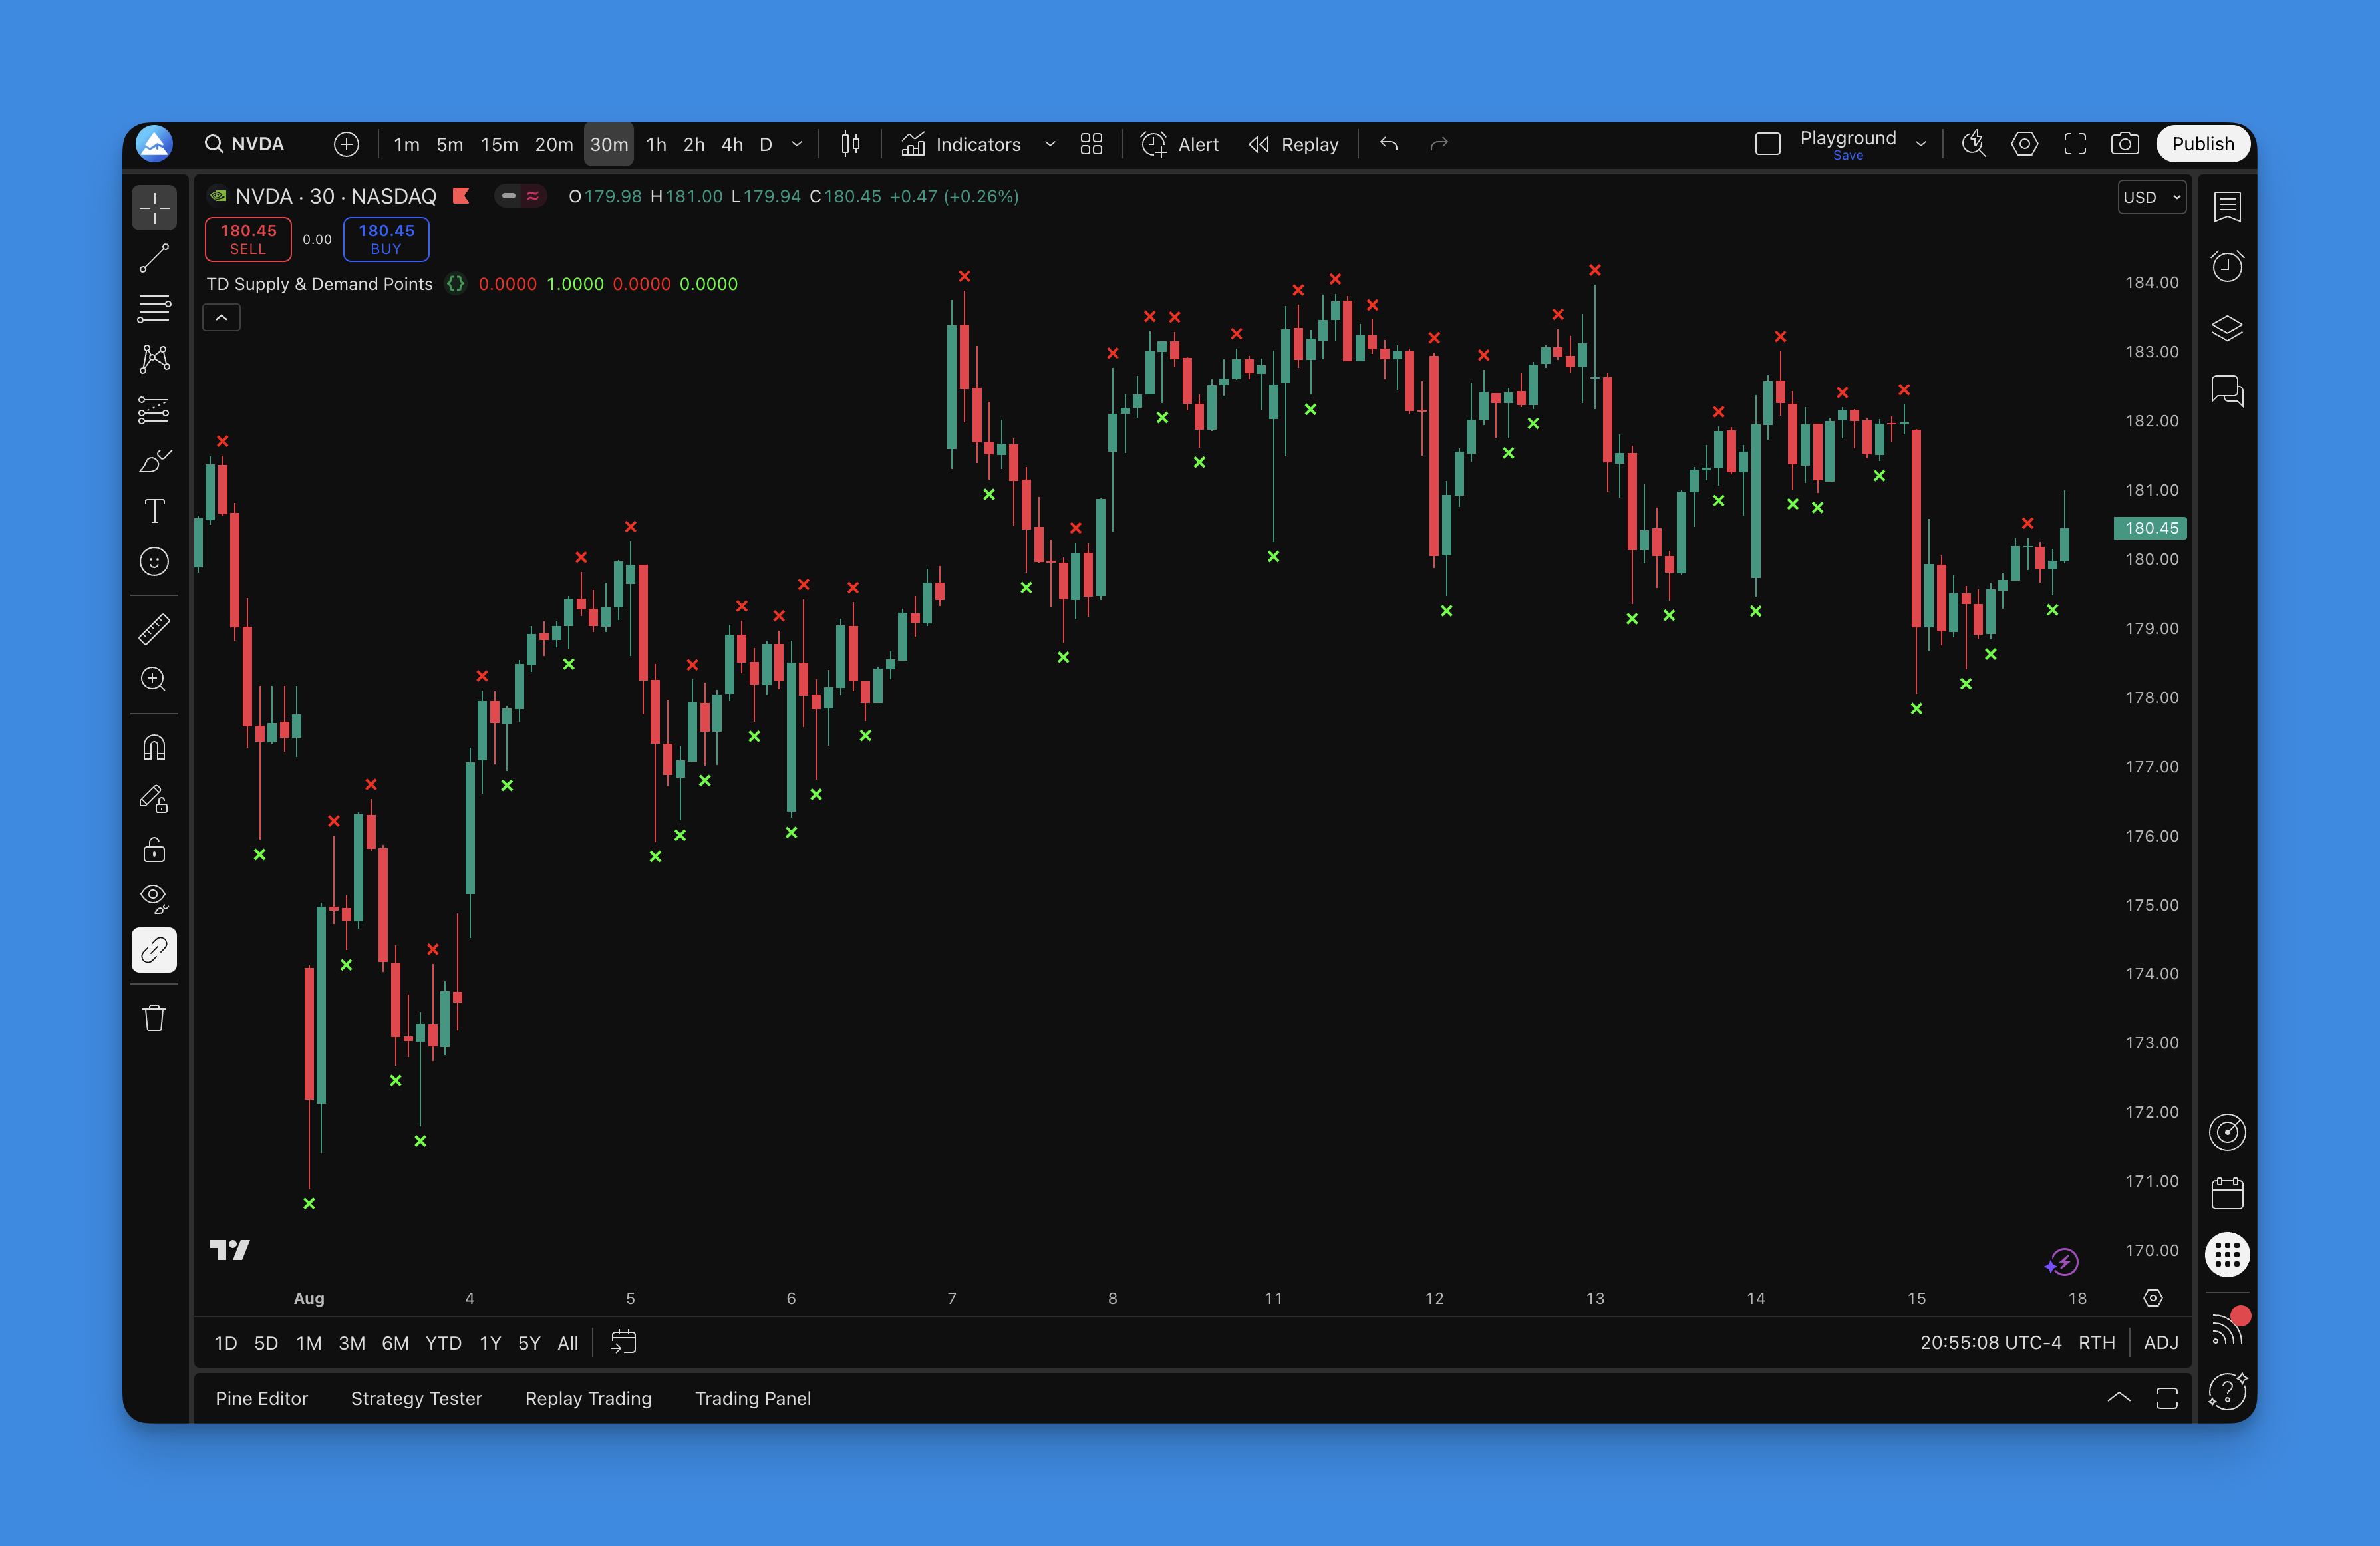Collapse the indicator legend chevron

pos(221,318)
